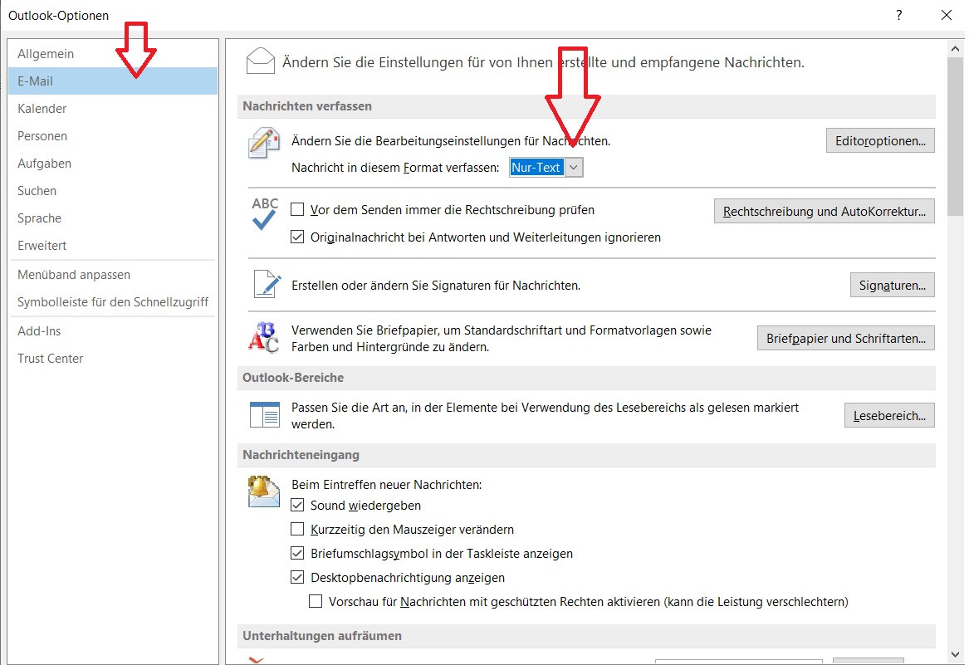Click the Nur-Text format combo box value
Viewport: 969px width, 665px height.
click(x=536, y=168)
